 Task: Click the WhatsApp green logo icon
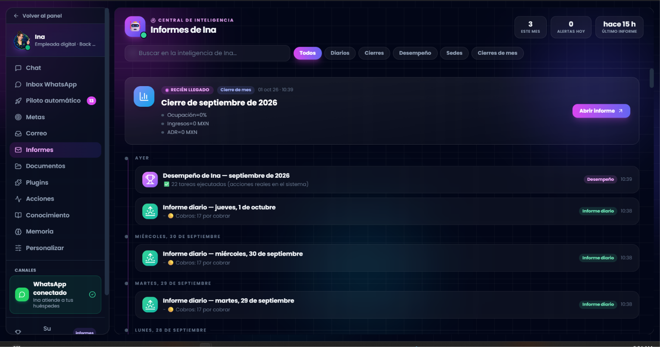pos(22,294)
